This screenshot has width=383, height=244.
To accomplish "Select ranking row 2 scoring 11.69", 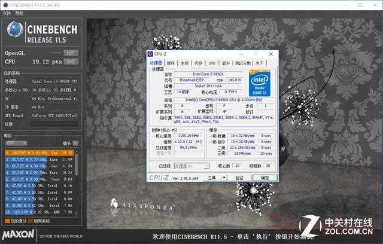I will pos(39,159).
